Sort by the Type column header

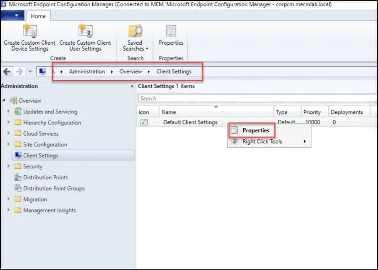pyautogui.click(x=287, y=112)
